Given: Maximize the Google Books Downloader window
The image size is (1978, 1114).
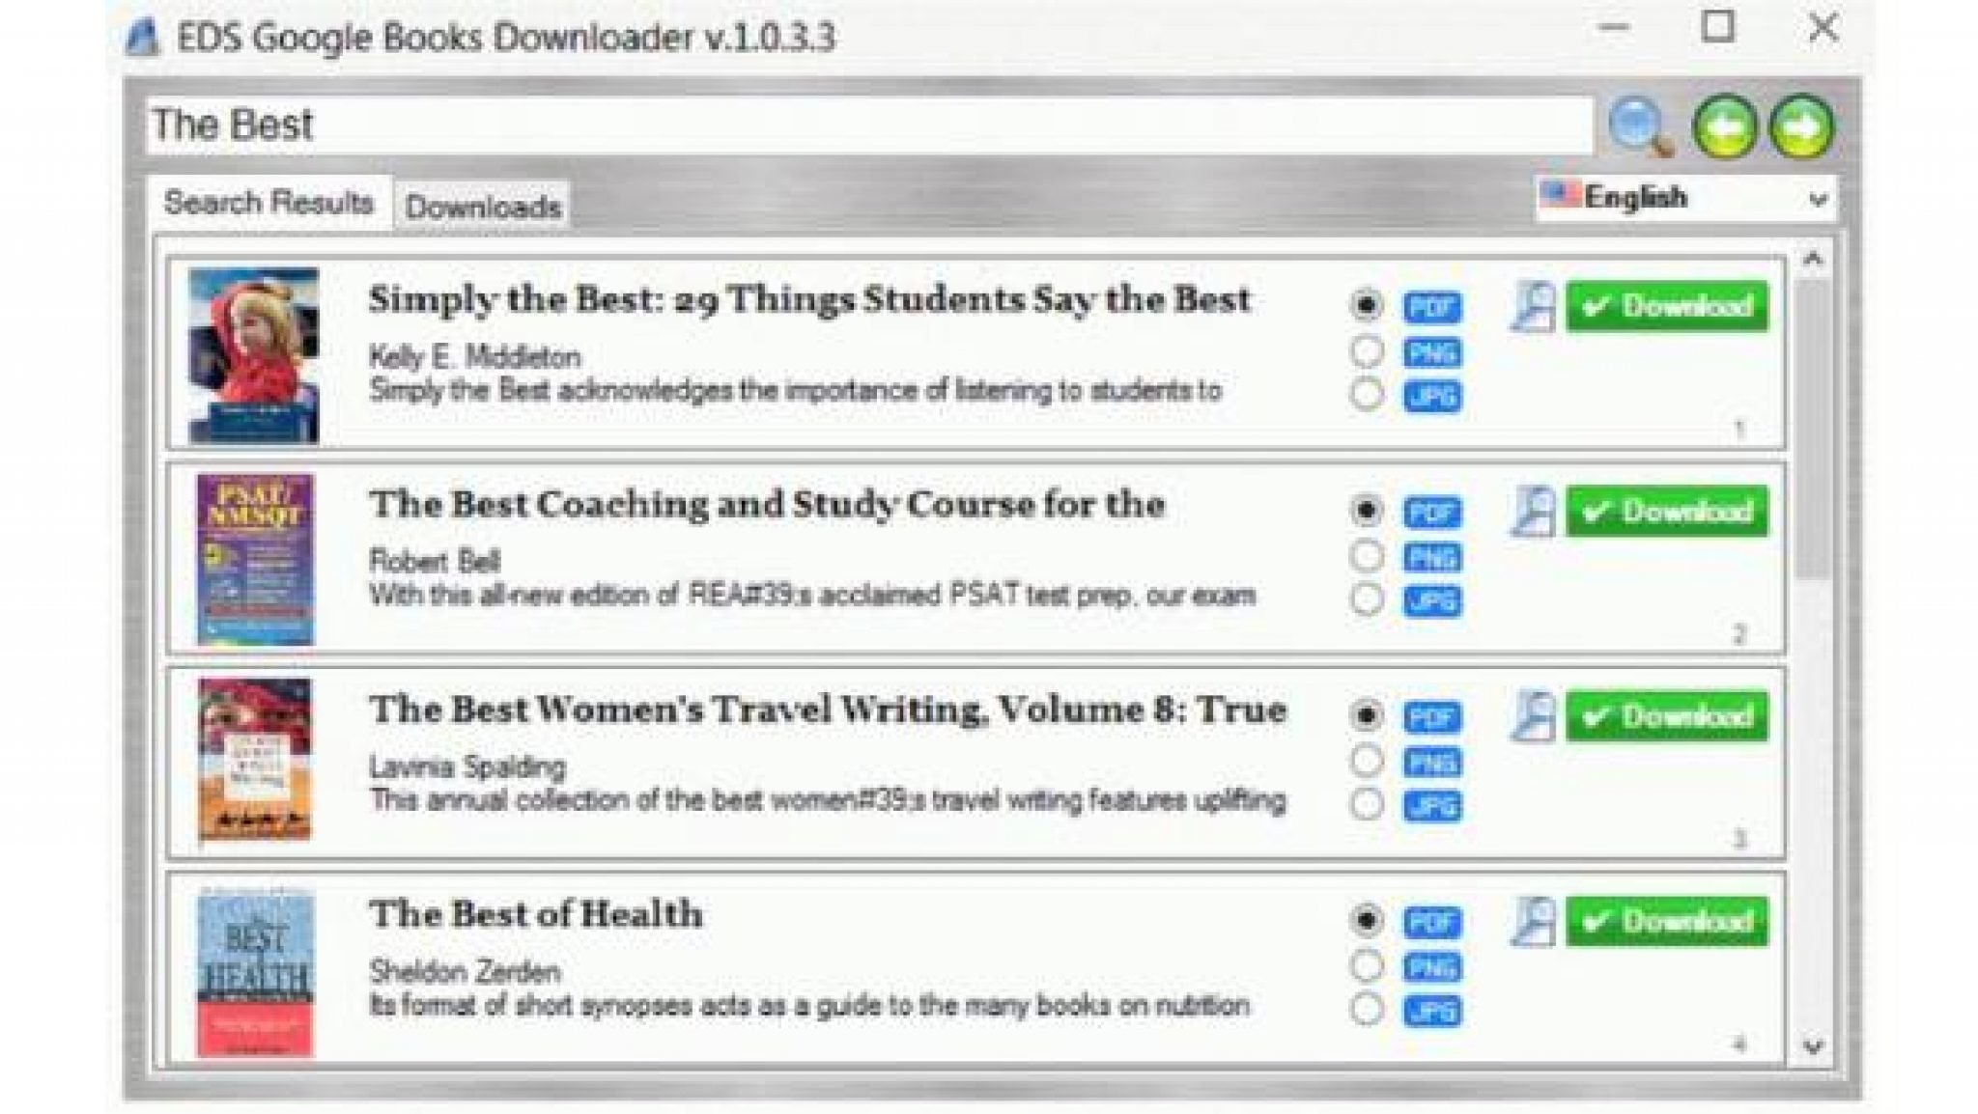Looking at the screenshot, I should [x=1717, y=27].
